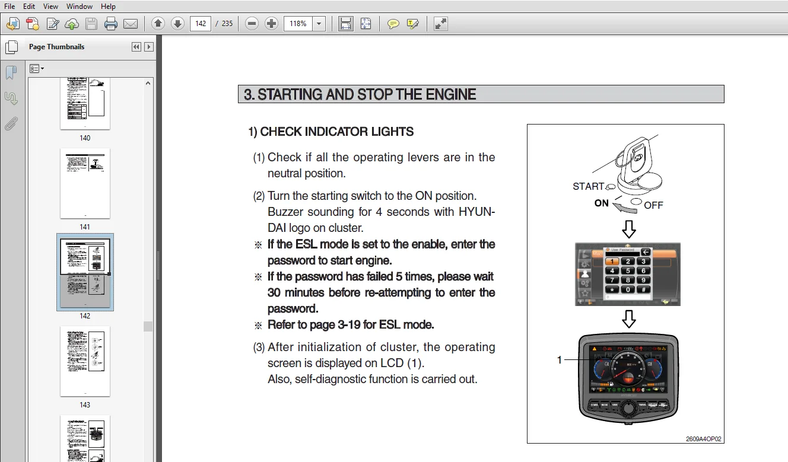This screenshot has height=462, width=788.
Task: Click the '141' page label under the thumbnail
Action: 85,227
